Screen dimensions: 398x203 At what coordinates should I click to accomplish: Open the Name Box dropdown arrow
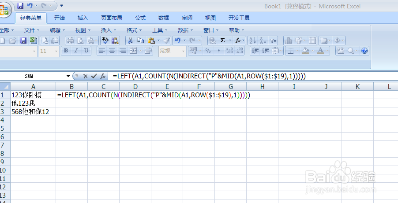click(x=68, y=76)
